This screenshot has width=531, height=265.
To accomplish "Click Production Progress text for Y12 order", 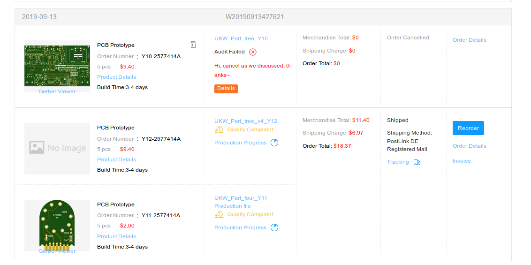I will coord(241,143).
